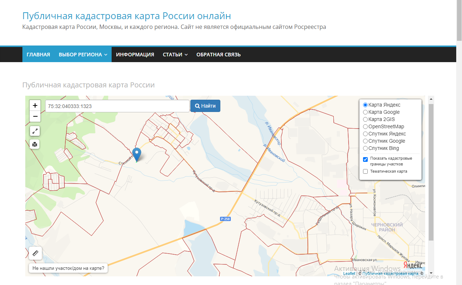The height and width of the screenshot is (285, 462).
Task: Uncheck Показать кадастровые границы участков
Action: (365, 159)
